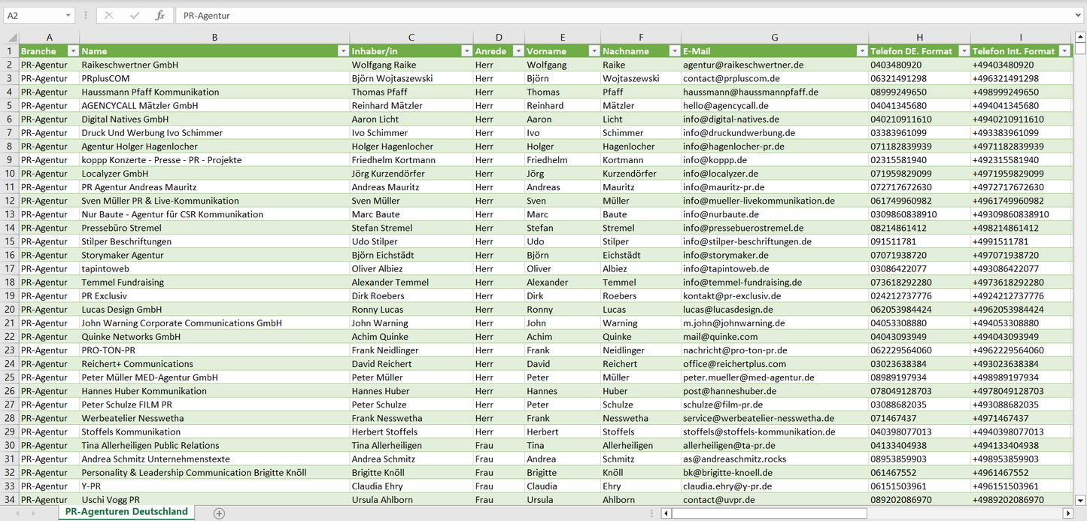Open the Branche column filter dropdown
The width and height of the screenshot is (1087, 521).
point(73,51)
